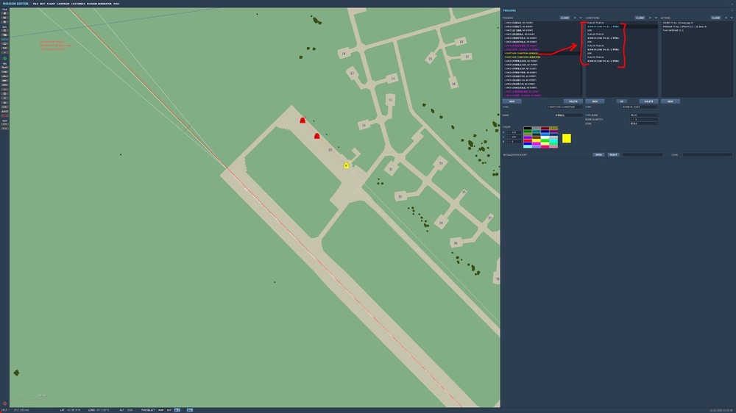Click the Save mission icon in sidebar
Screen dimensions: 736x413
pyautogui.click(x=5, y=22)
